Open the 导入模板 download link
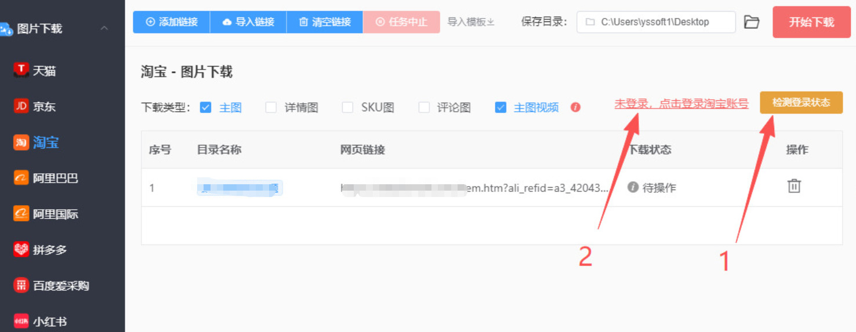Screen dimensions: 856x332 (470, 22)
